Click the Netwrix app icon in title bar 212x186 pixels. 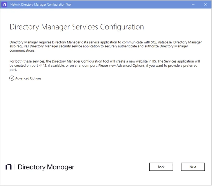click(x=4, y=5)
